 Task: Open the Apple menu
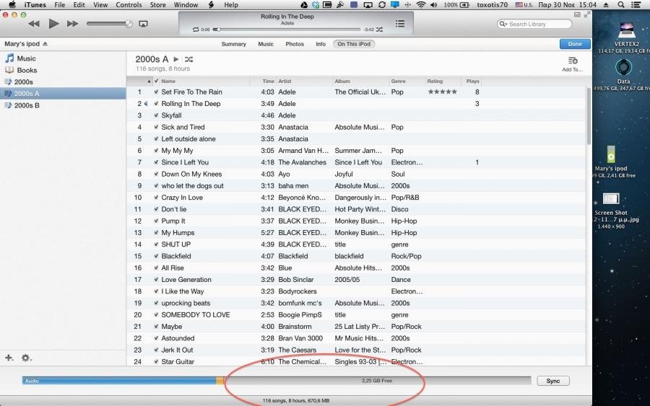12,5
